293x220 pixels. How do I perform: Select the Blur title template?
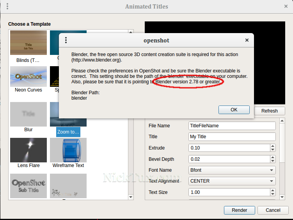28,113
